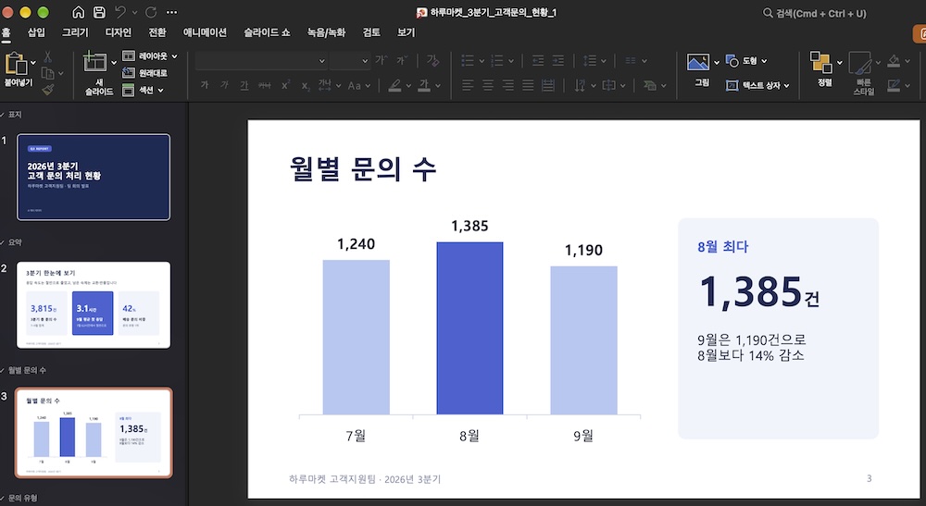Screen dimensions: 926x506
Task: Click the Distributed alignment icon
Action: 548,85
